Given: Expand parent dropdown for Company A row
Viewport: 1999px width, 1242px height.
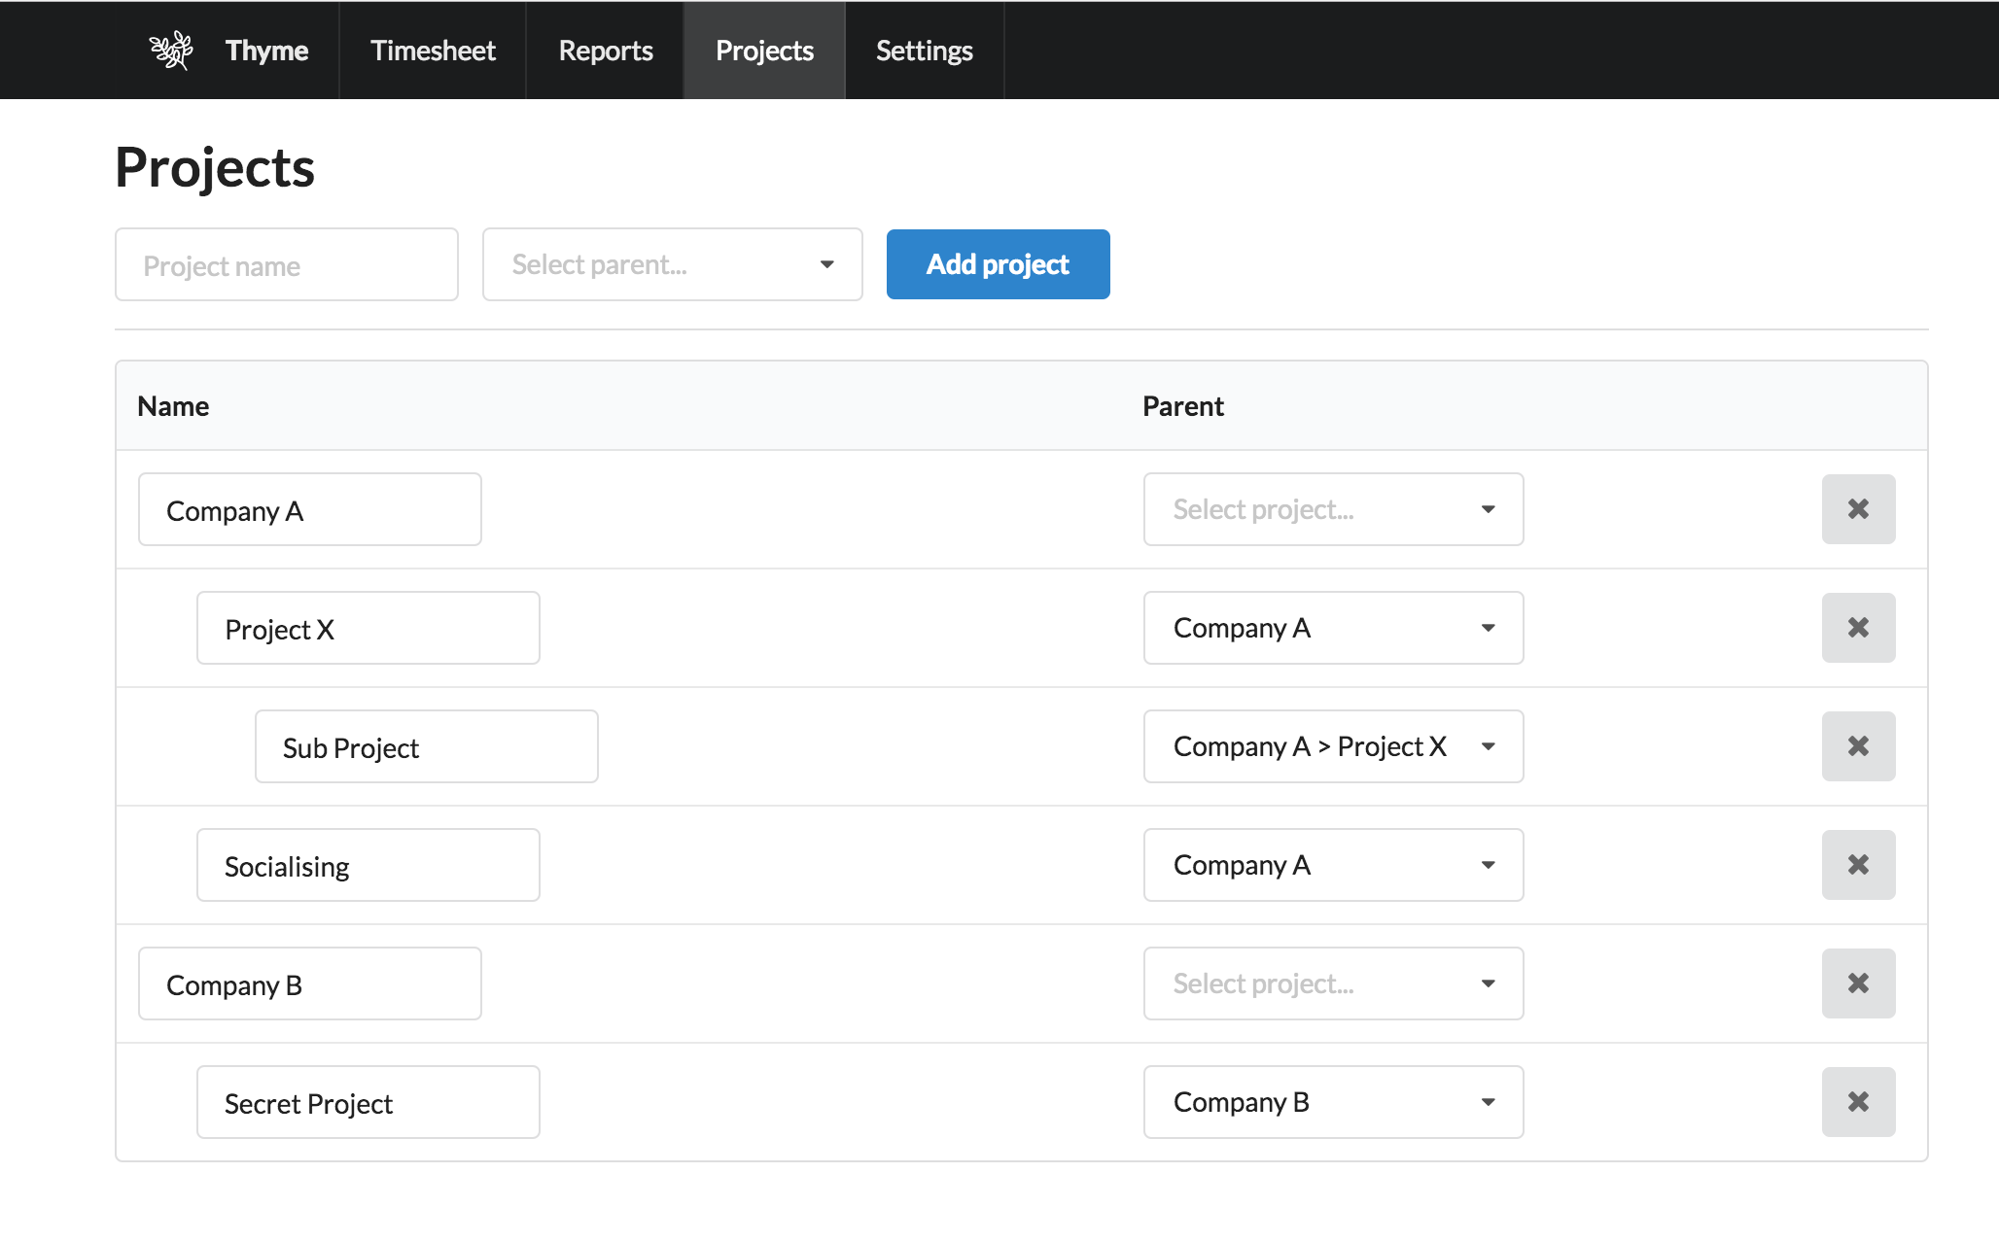Looking at the screenshot, I should 1332,509.
